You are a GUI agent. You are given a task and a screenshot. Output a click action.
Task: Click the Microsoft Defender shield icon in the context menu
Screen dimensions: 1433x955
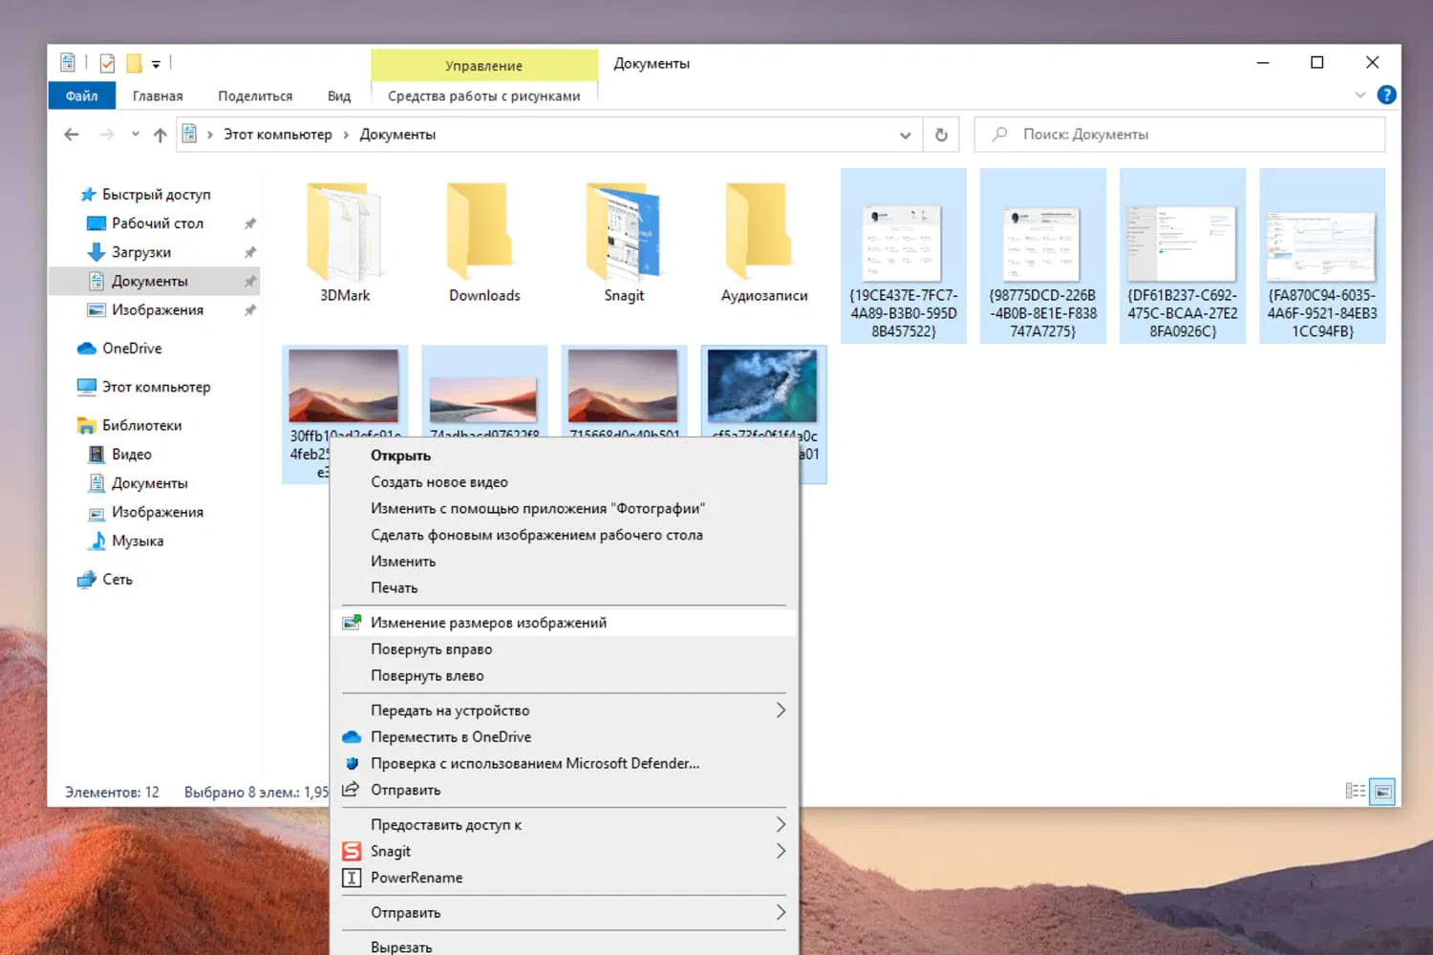click(x=352, y=763)
